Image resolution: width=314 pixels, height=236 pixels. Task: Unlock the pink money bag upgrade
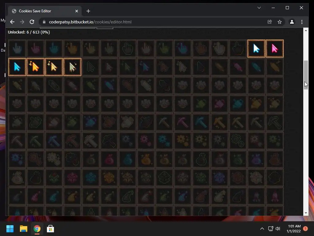tap(109, 159)
